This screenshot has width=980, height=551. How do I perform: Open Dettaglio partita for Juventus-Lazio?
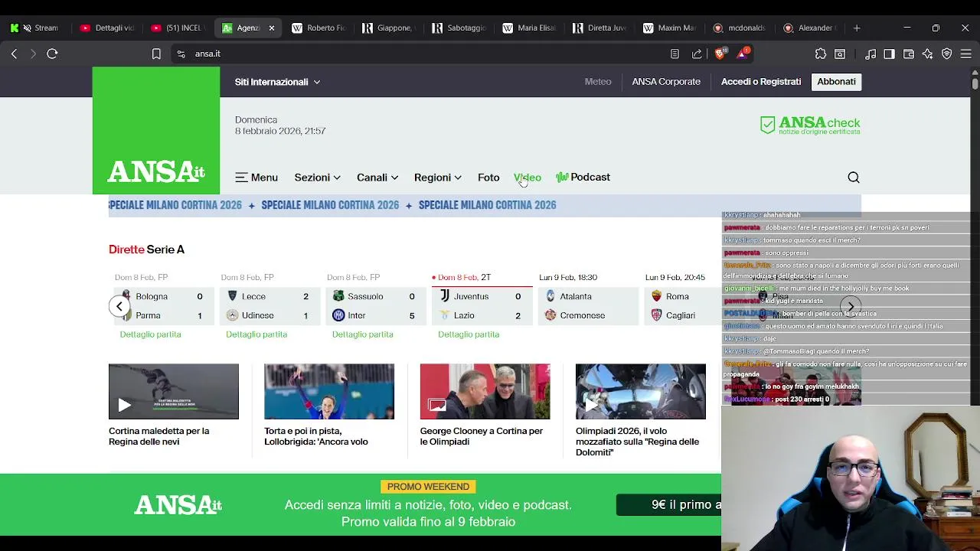click(469, 334)
